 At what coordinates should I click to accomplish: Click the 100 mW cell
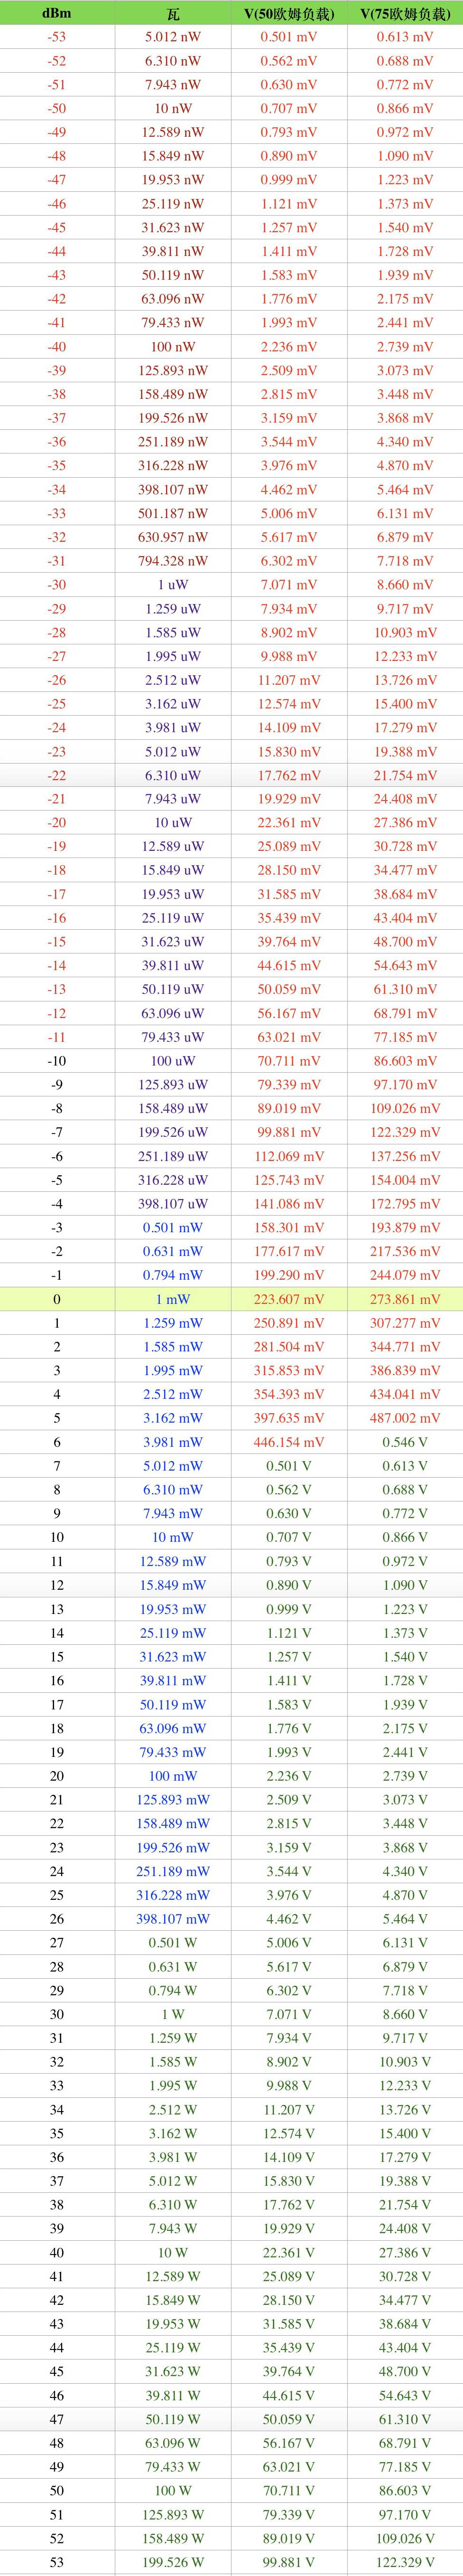point(173,1776)
